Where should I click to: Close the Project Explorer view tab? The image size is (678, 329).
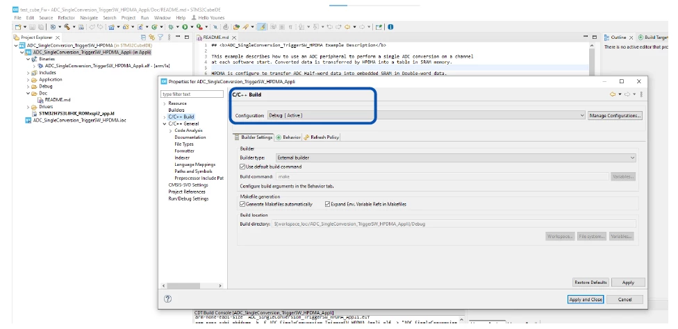click(58, 37)
